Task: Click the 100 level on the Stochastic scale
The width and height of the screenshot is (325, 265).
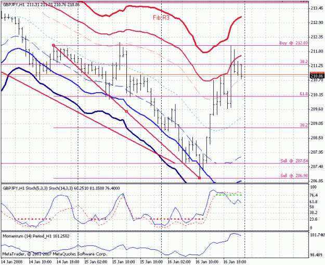Action: click(x=313, y=187)
